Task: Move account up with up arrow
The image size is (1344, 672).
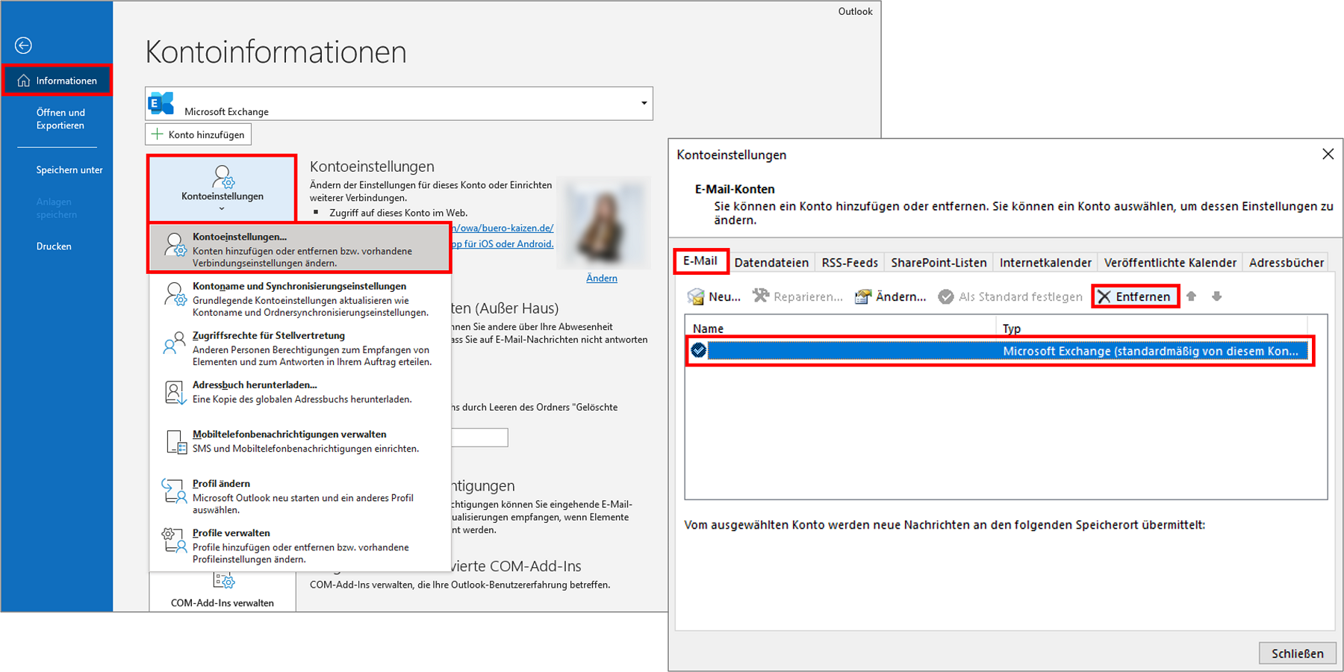Action: (x=1192, y=296)
